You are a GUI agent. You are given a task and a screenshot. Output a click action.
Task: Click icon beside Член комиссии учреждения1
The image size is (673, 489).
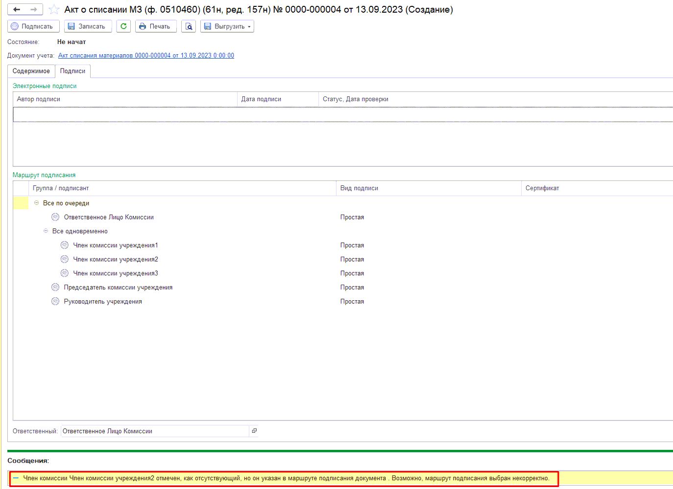pyautogui.click(x=65, y=245)
